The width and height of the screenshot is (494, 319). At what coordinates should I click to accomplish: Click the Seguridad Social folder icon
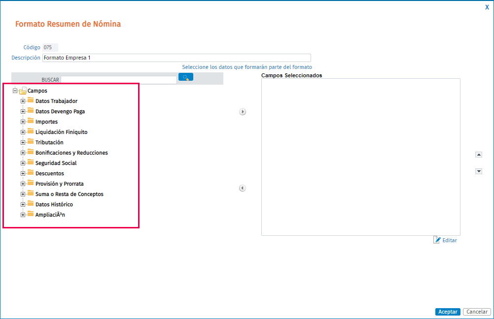[x=31, y=162]
